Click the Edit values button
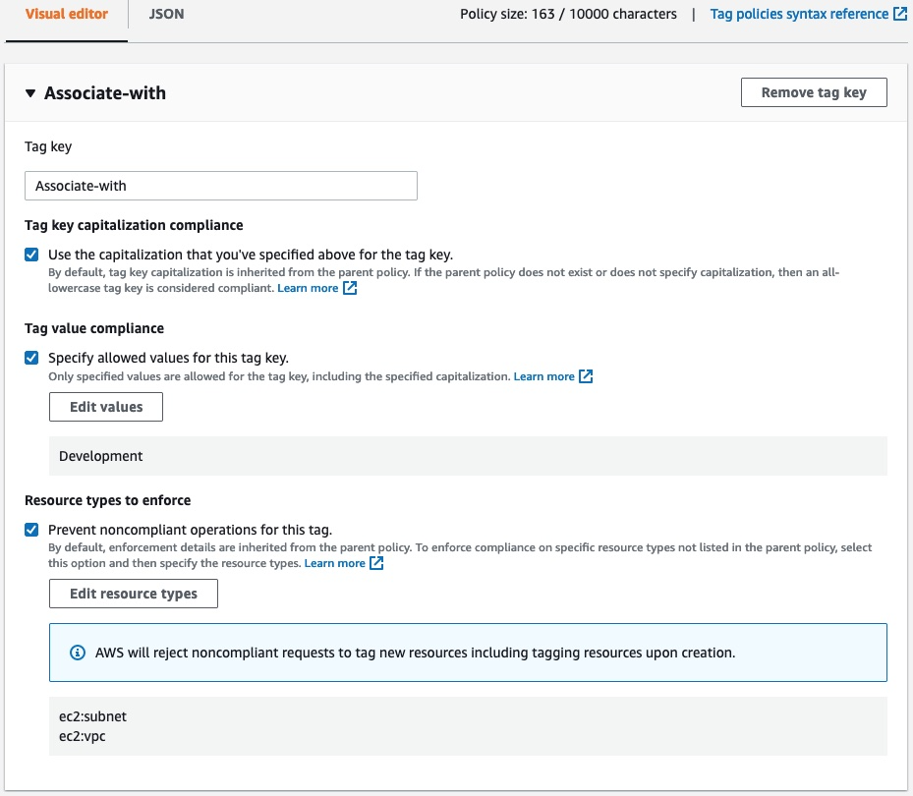The height and width of the screenshot is (796, 913). (x=105, y=406)
